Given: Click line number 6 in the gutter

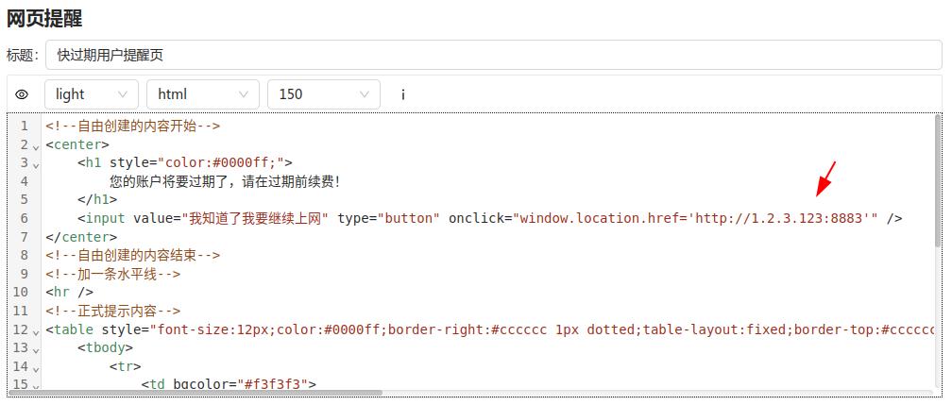Looking at the screenshot, I should (24, 219).
